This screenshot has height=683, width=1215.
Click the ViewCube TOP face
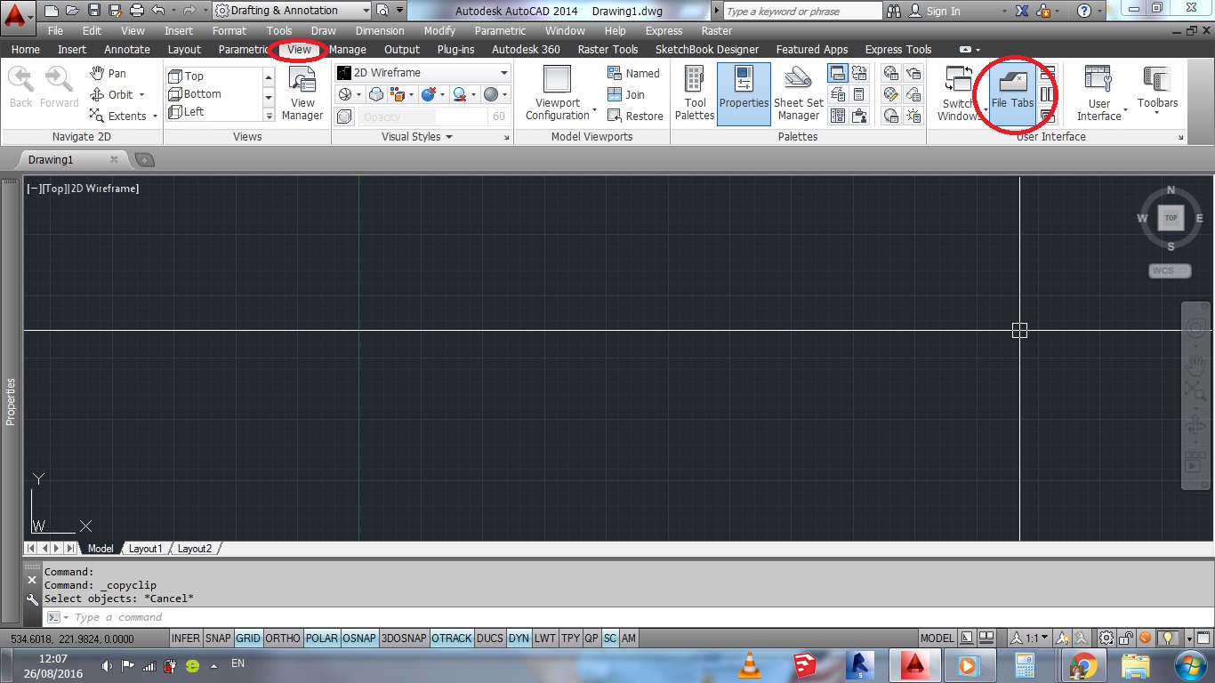1171,218
